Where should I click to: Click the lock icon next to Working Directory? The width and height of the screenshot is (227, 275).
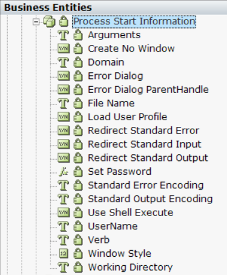(78, 267)
